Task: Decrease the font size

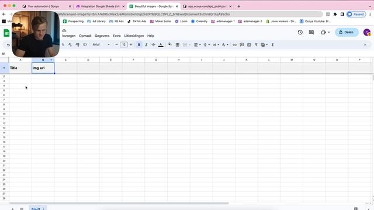Action: tap(116, 45)
